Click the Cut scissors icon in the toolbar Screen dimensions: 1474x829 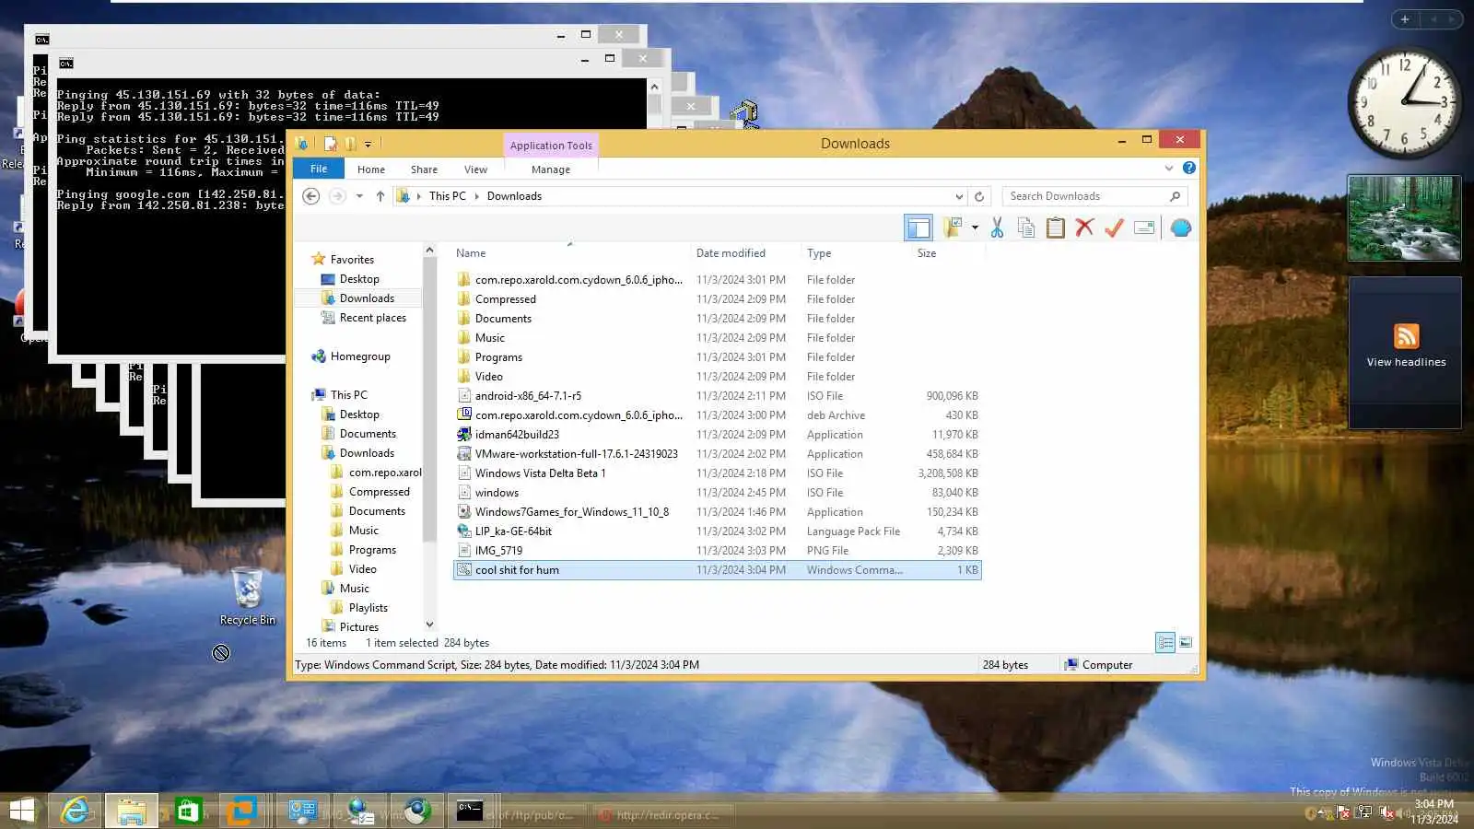tap(997, 228)
